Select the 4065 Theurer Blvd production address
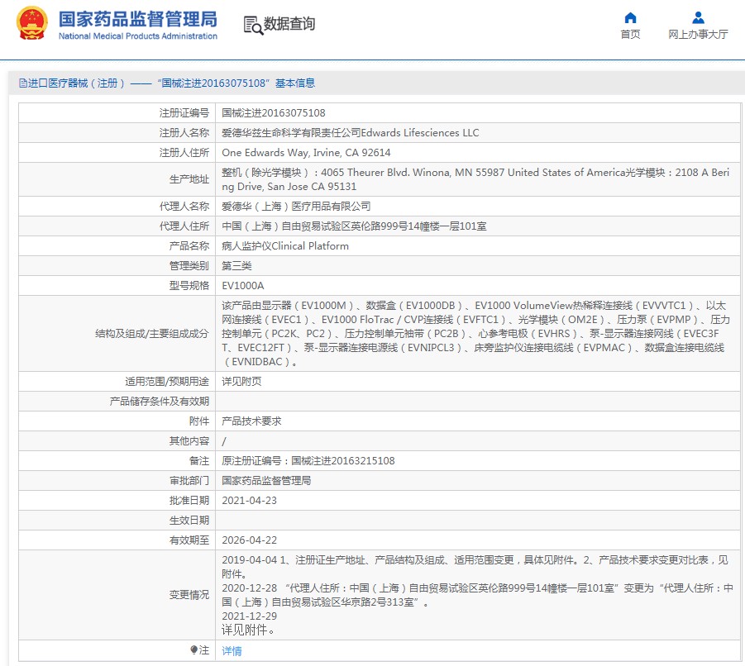Screen dimensions: 745x666 coord(475,179)
